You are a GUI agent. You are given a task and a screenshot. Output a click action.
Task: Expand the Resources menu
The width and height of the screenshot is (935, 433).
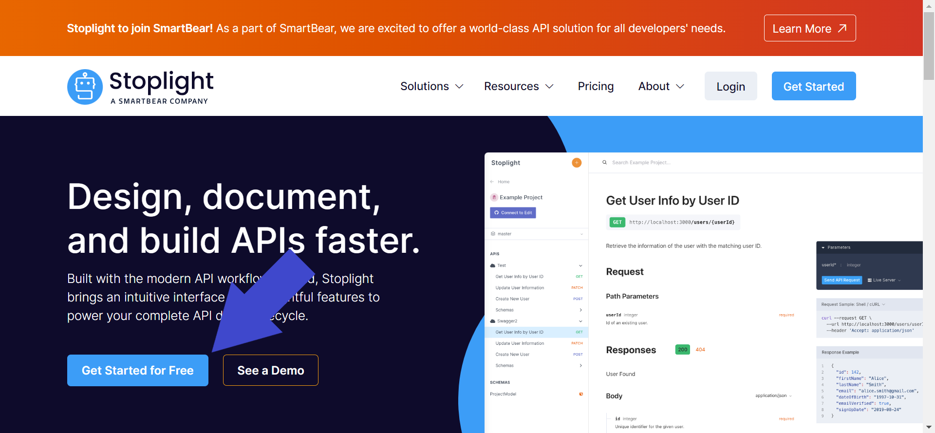tap(519, 86)
